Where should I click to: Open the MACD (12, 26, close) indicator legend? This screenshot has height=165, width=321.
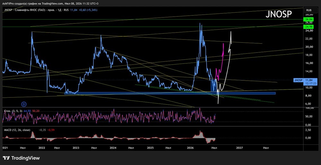coord(17,130)
